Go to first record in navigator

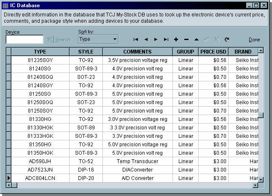[136, 40]
